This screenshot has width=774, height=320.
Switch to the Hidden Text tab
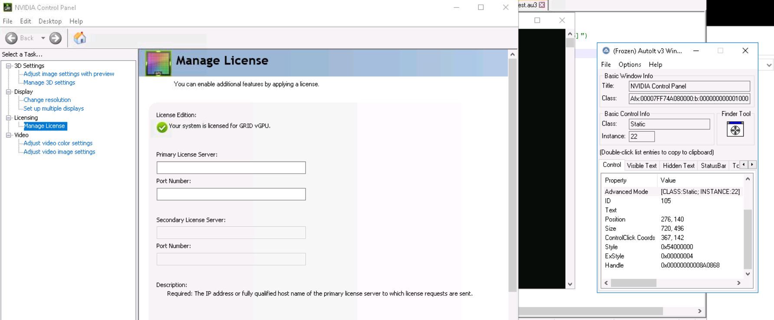[x=679, y=166]
